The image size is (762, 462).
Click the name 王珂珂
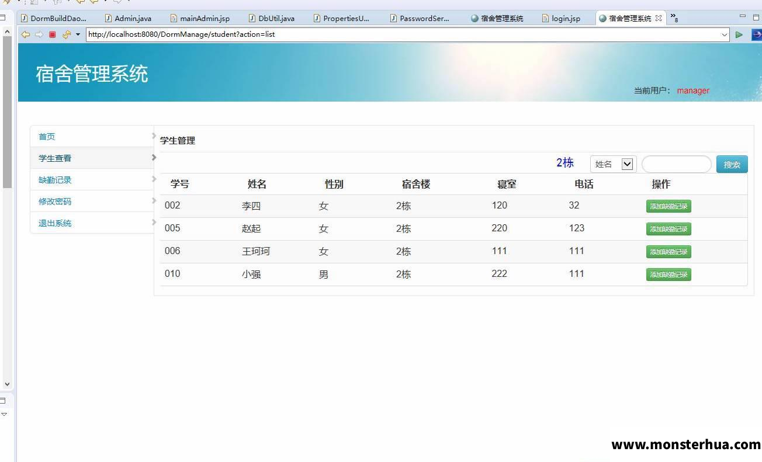pos(256,252)
